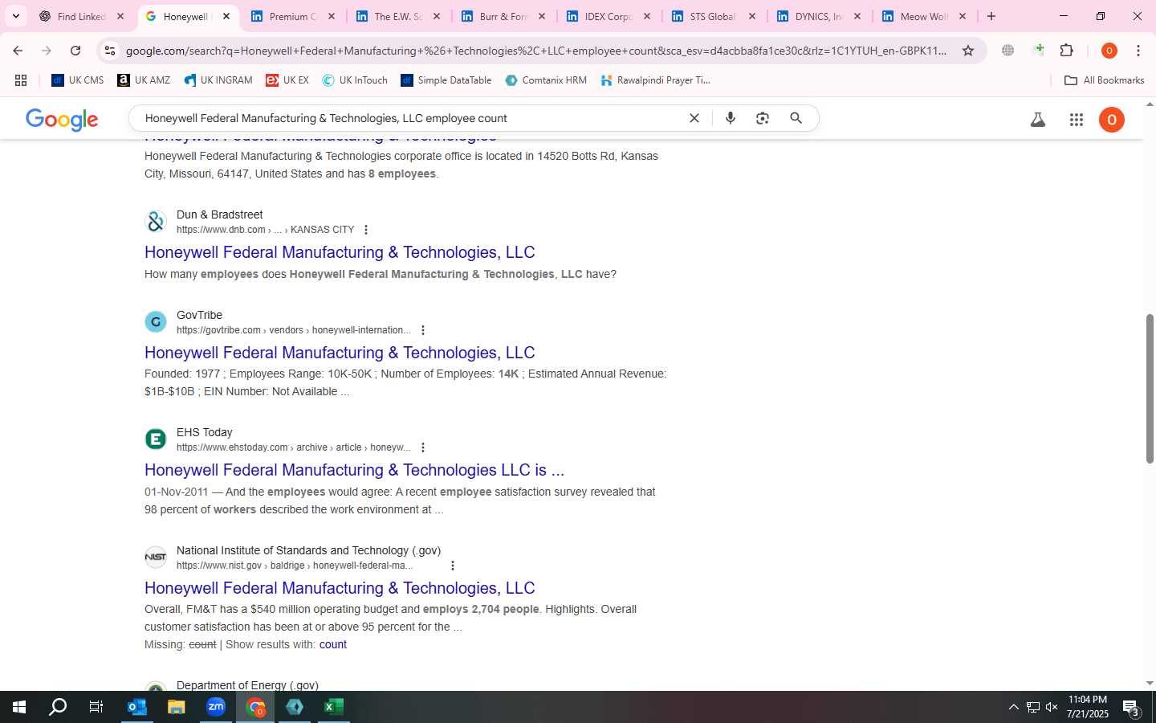View site information icon in address bar
The image size is (1156, 723).
[x=110, y=51]
